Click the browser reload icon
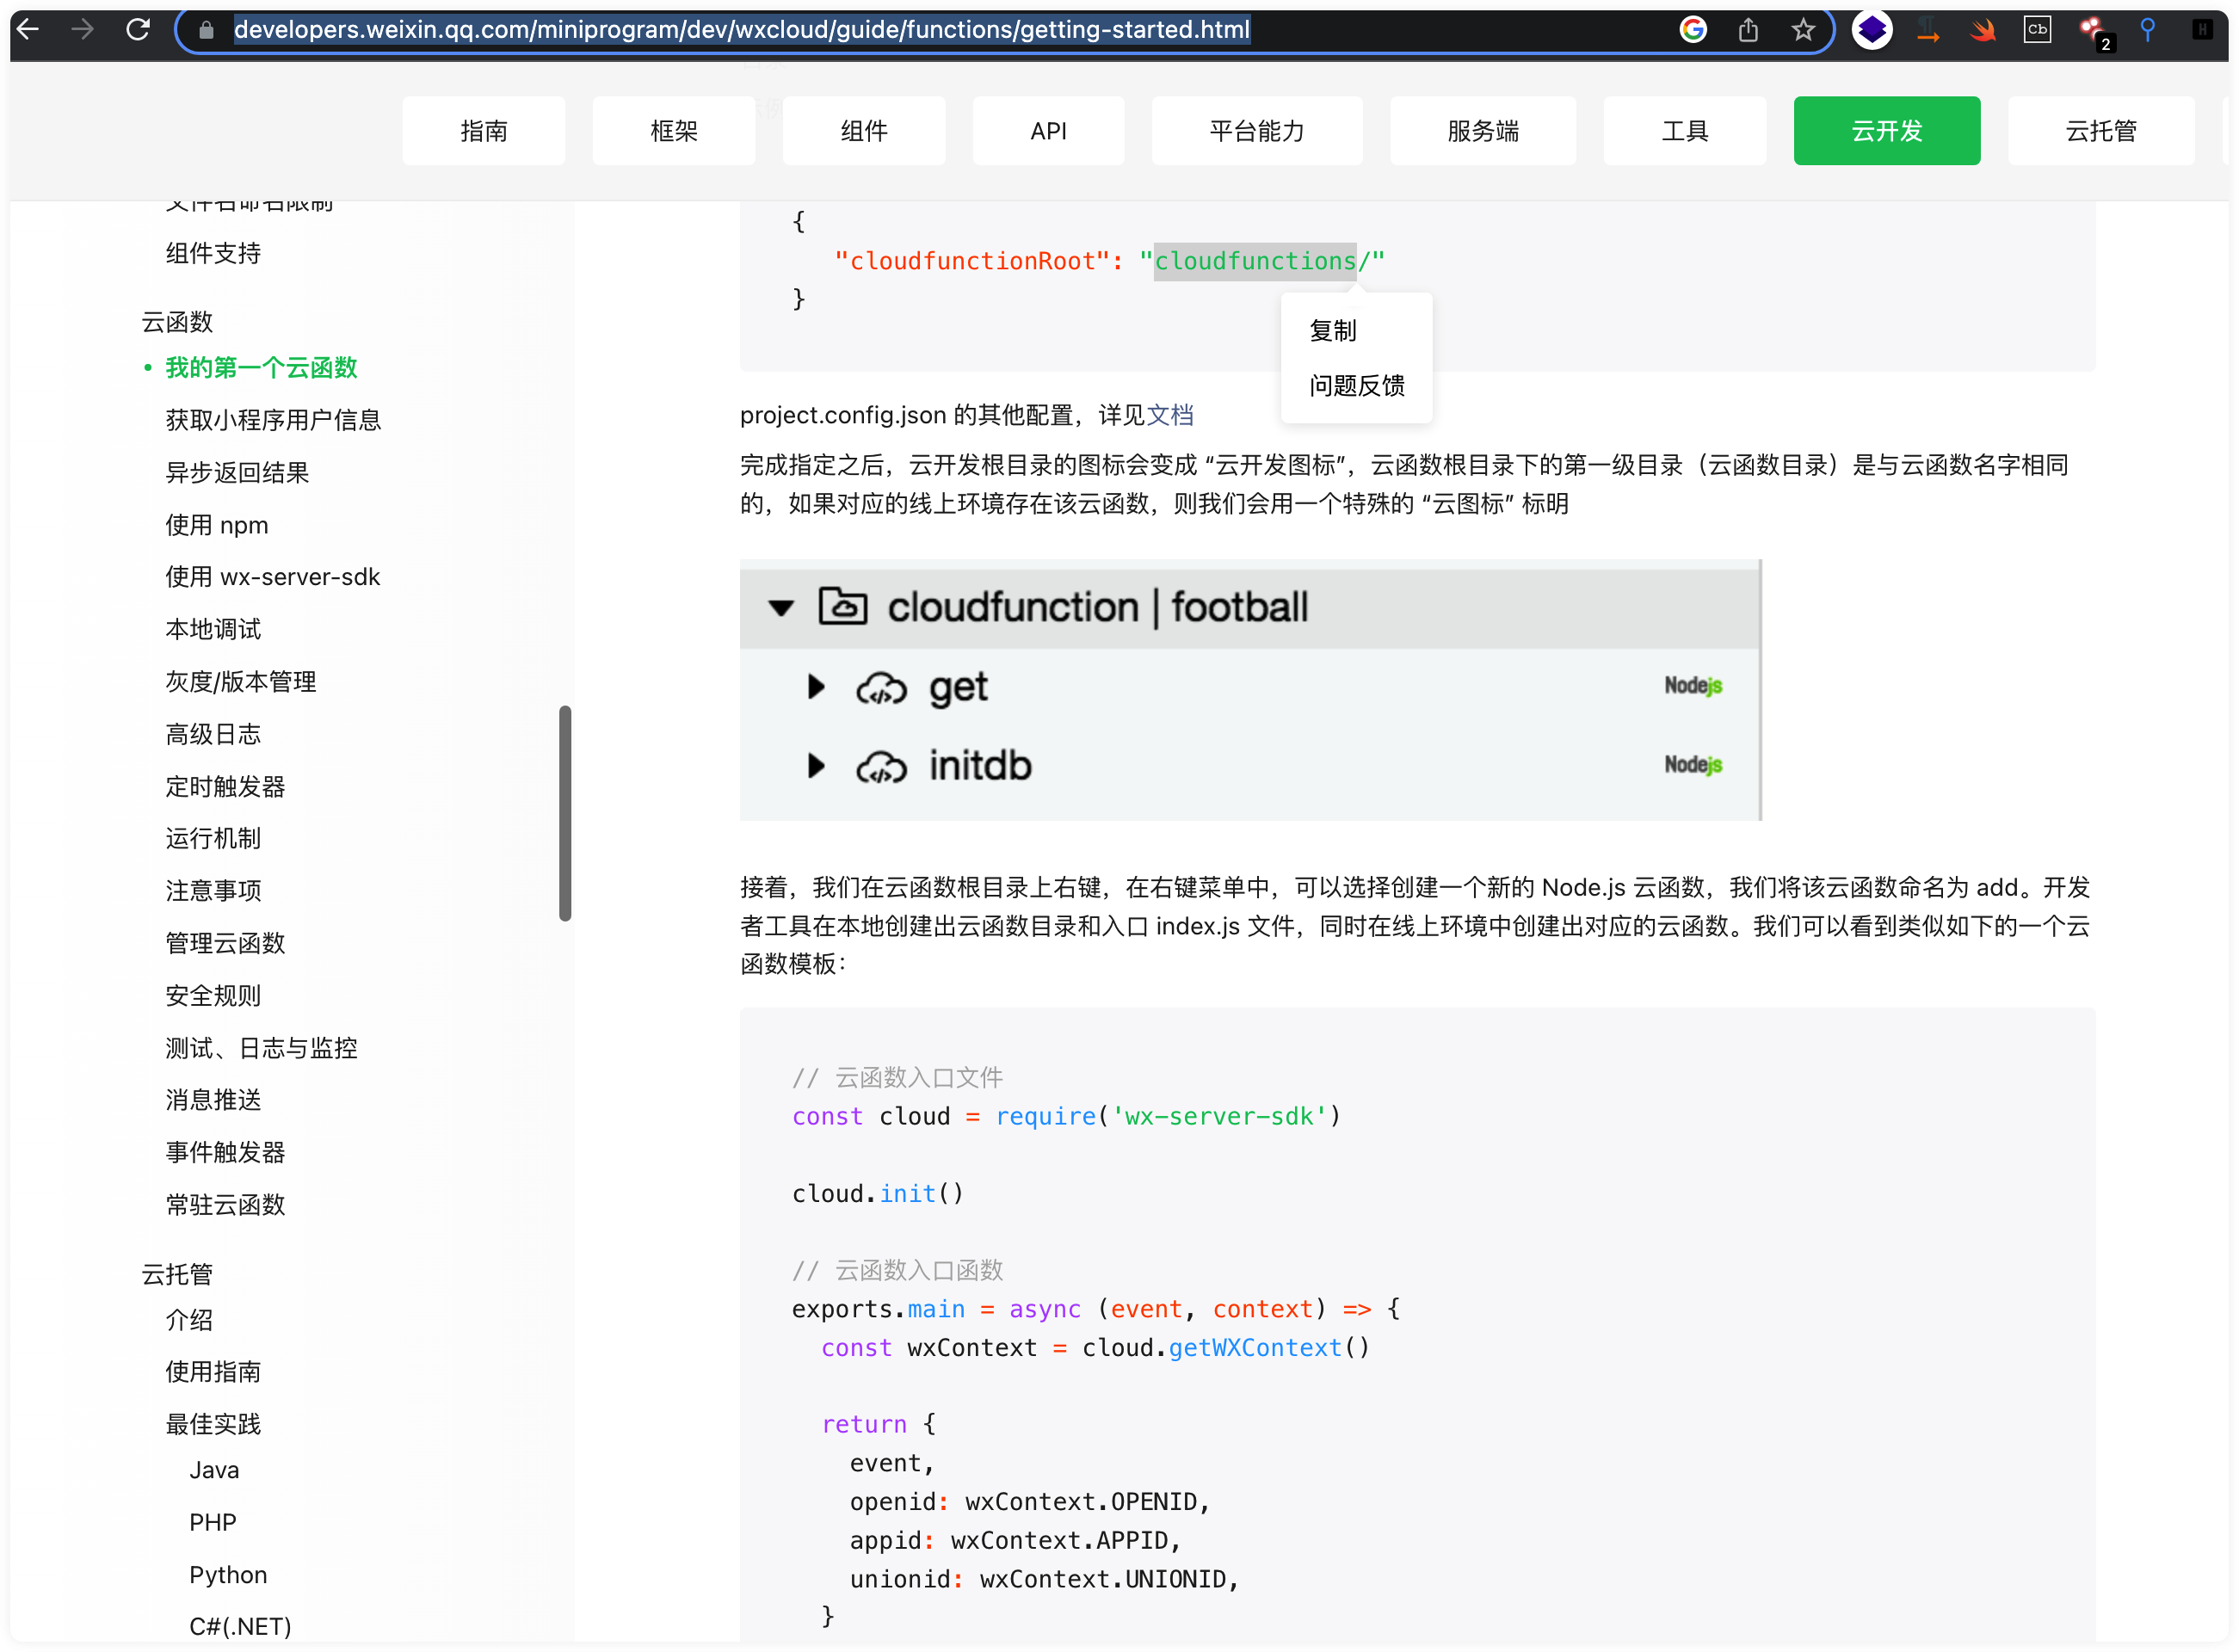Image resolution: width=2239 pixels, height=1652 pixels. (x=138, y=30)
